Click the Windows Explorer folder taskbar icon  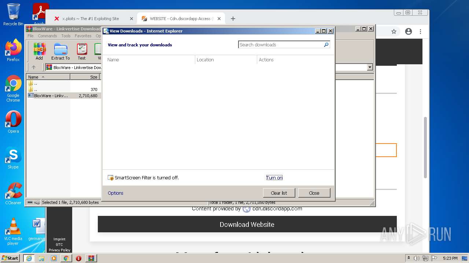[41, 258]
